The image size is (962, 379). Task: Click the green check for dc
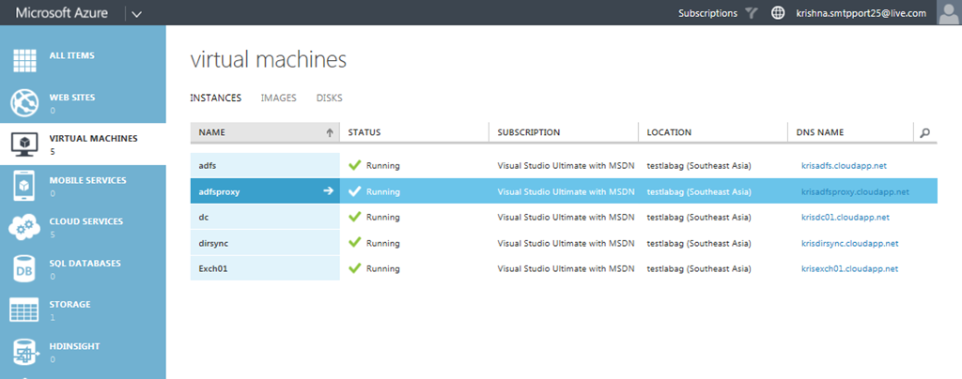[x=354, y=217]
